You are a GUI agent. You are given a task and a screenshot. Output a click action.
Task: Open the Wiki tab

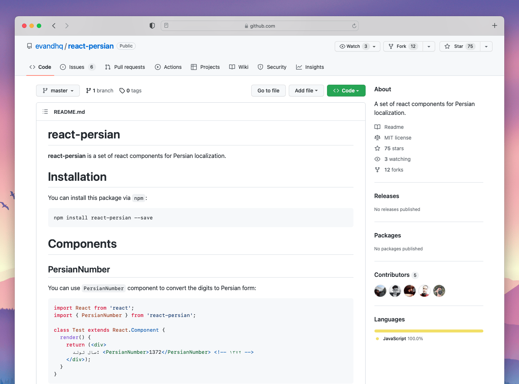pyautogui.click(x=239, y=67)
